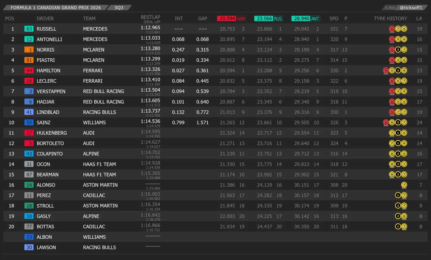Select the 23.066 RUS sector header
The width and height of the screenshot is (431, 260).
(268, 19)
